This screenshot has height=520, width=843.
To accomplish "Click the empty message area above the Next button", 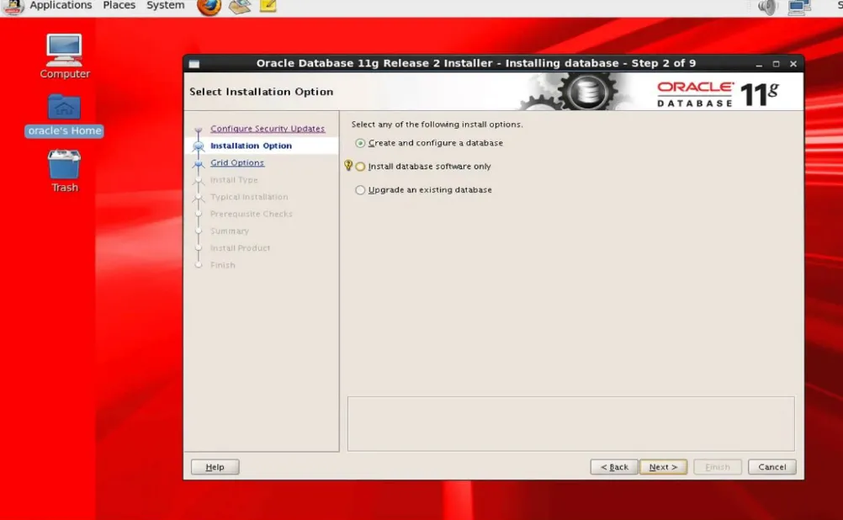I will tap(570, 424).
